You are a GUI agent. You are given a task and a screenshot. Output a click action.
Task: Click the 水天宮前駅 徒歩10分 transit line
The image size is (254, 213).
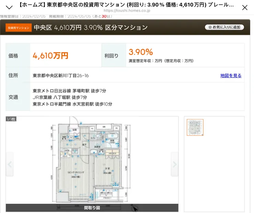pyautogui.click(x=72, y=104)
